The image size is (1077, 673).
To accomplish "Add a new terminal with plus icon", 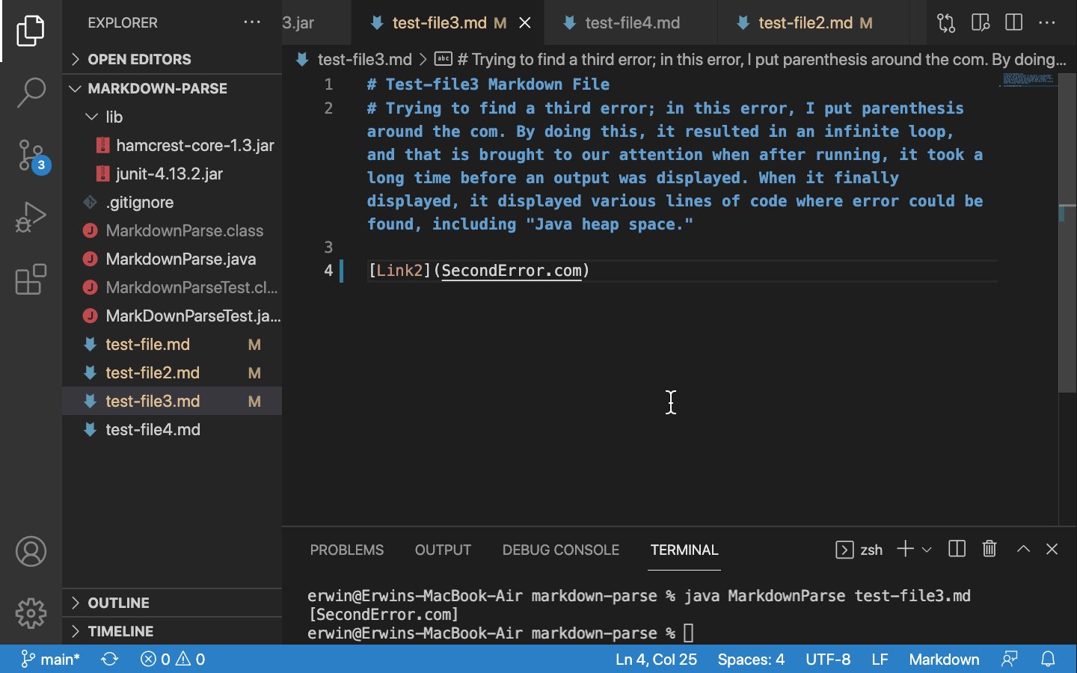I will 905,549.
